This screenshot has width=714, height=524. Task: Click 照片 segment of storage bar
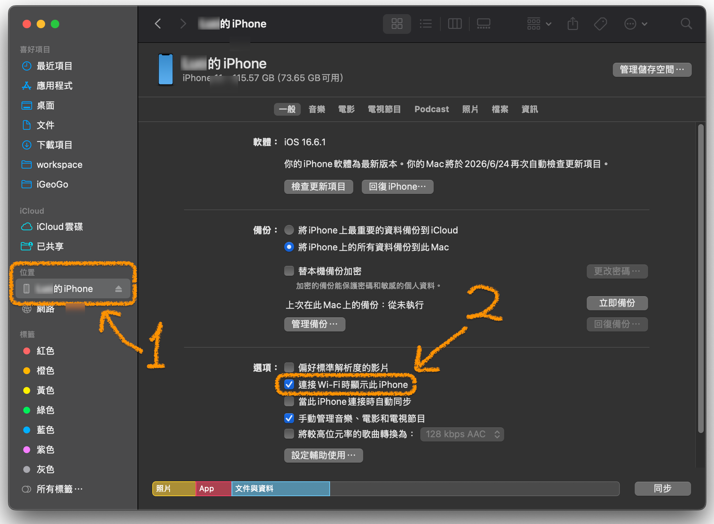pyautogui.click(x=174, y=488)
